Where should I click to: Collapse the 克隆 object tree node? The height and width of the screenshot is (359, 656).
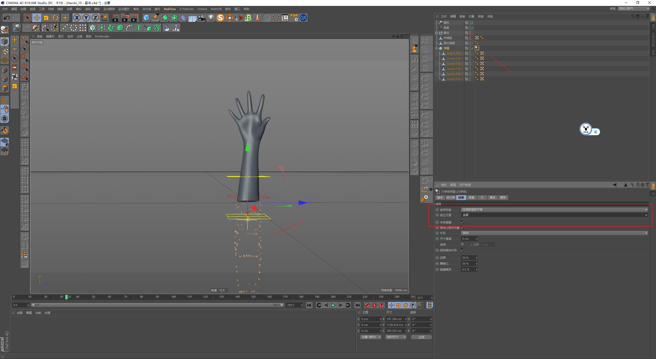(437, 48)
